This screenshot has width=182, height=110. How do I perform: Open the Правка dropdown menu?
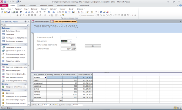[x=18, y=9]
